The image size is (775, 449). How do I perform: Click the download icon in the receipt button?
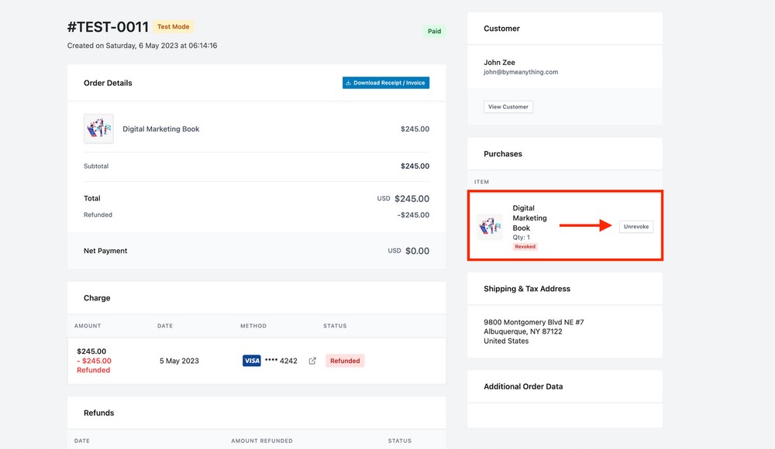[x=349, y=83]
